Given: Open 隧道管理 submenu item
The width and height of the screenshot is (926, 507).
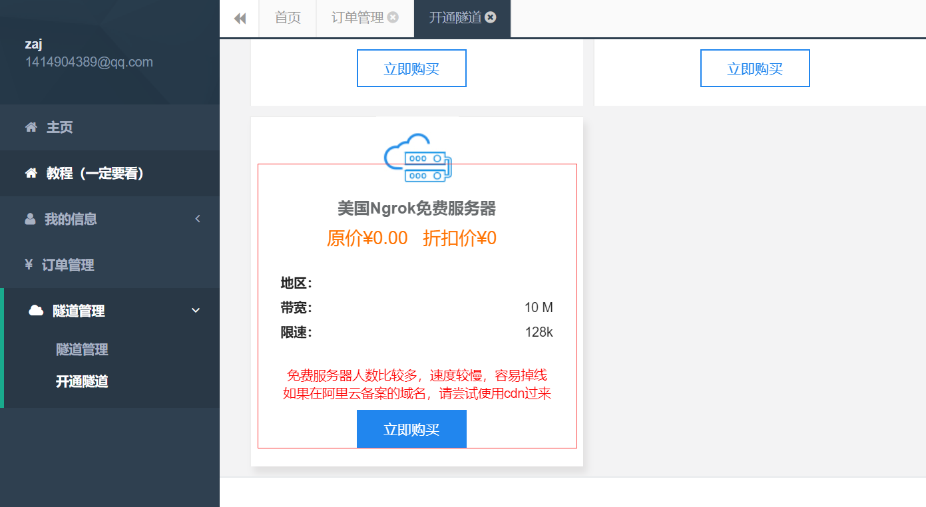Looking at the screenshot, I should 82,349.
